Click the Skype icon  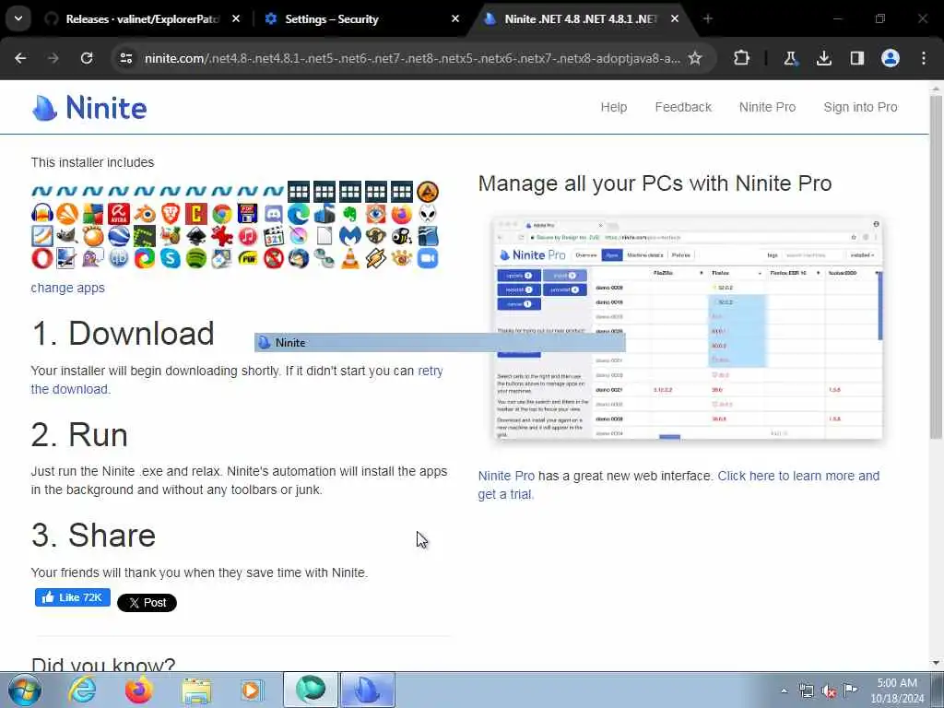click(x=171, y=258)
